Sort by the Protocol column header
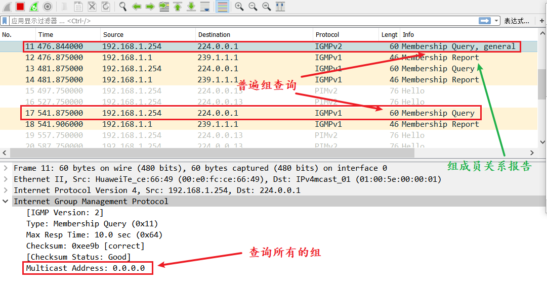This screenshot has width=547, height=293. click(x=346, y=34)
